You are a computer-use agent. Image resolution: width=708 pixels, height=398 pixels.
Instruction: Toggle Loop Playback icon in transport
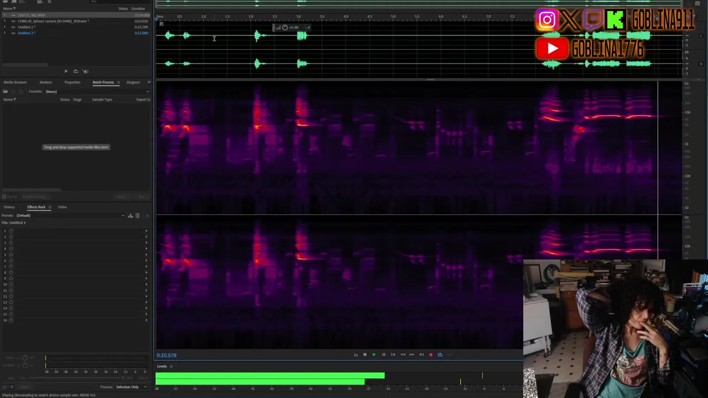click(x=440, y=355)
